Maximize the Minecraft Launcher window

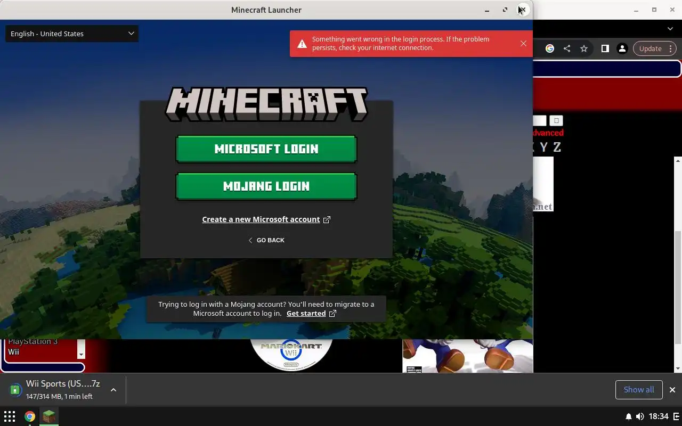(x=505, y=10)
